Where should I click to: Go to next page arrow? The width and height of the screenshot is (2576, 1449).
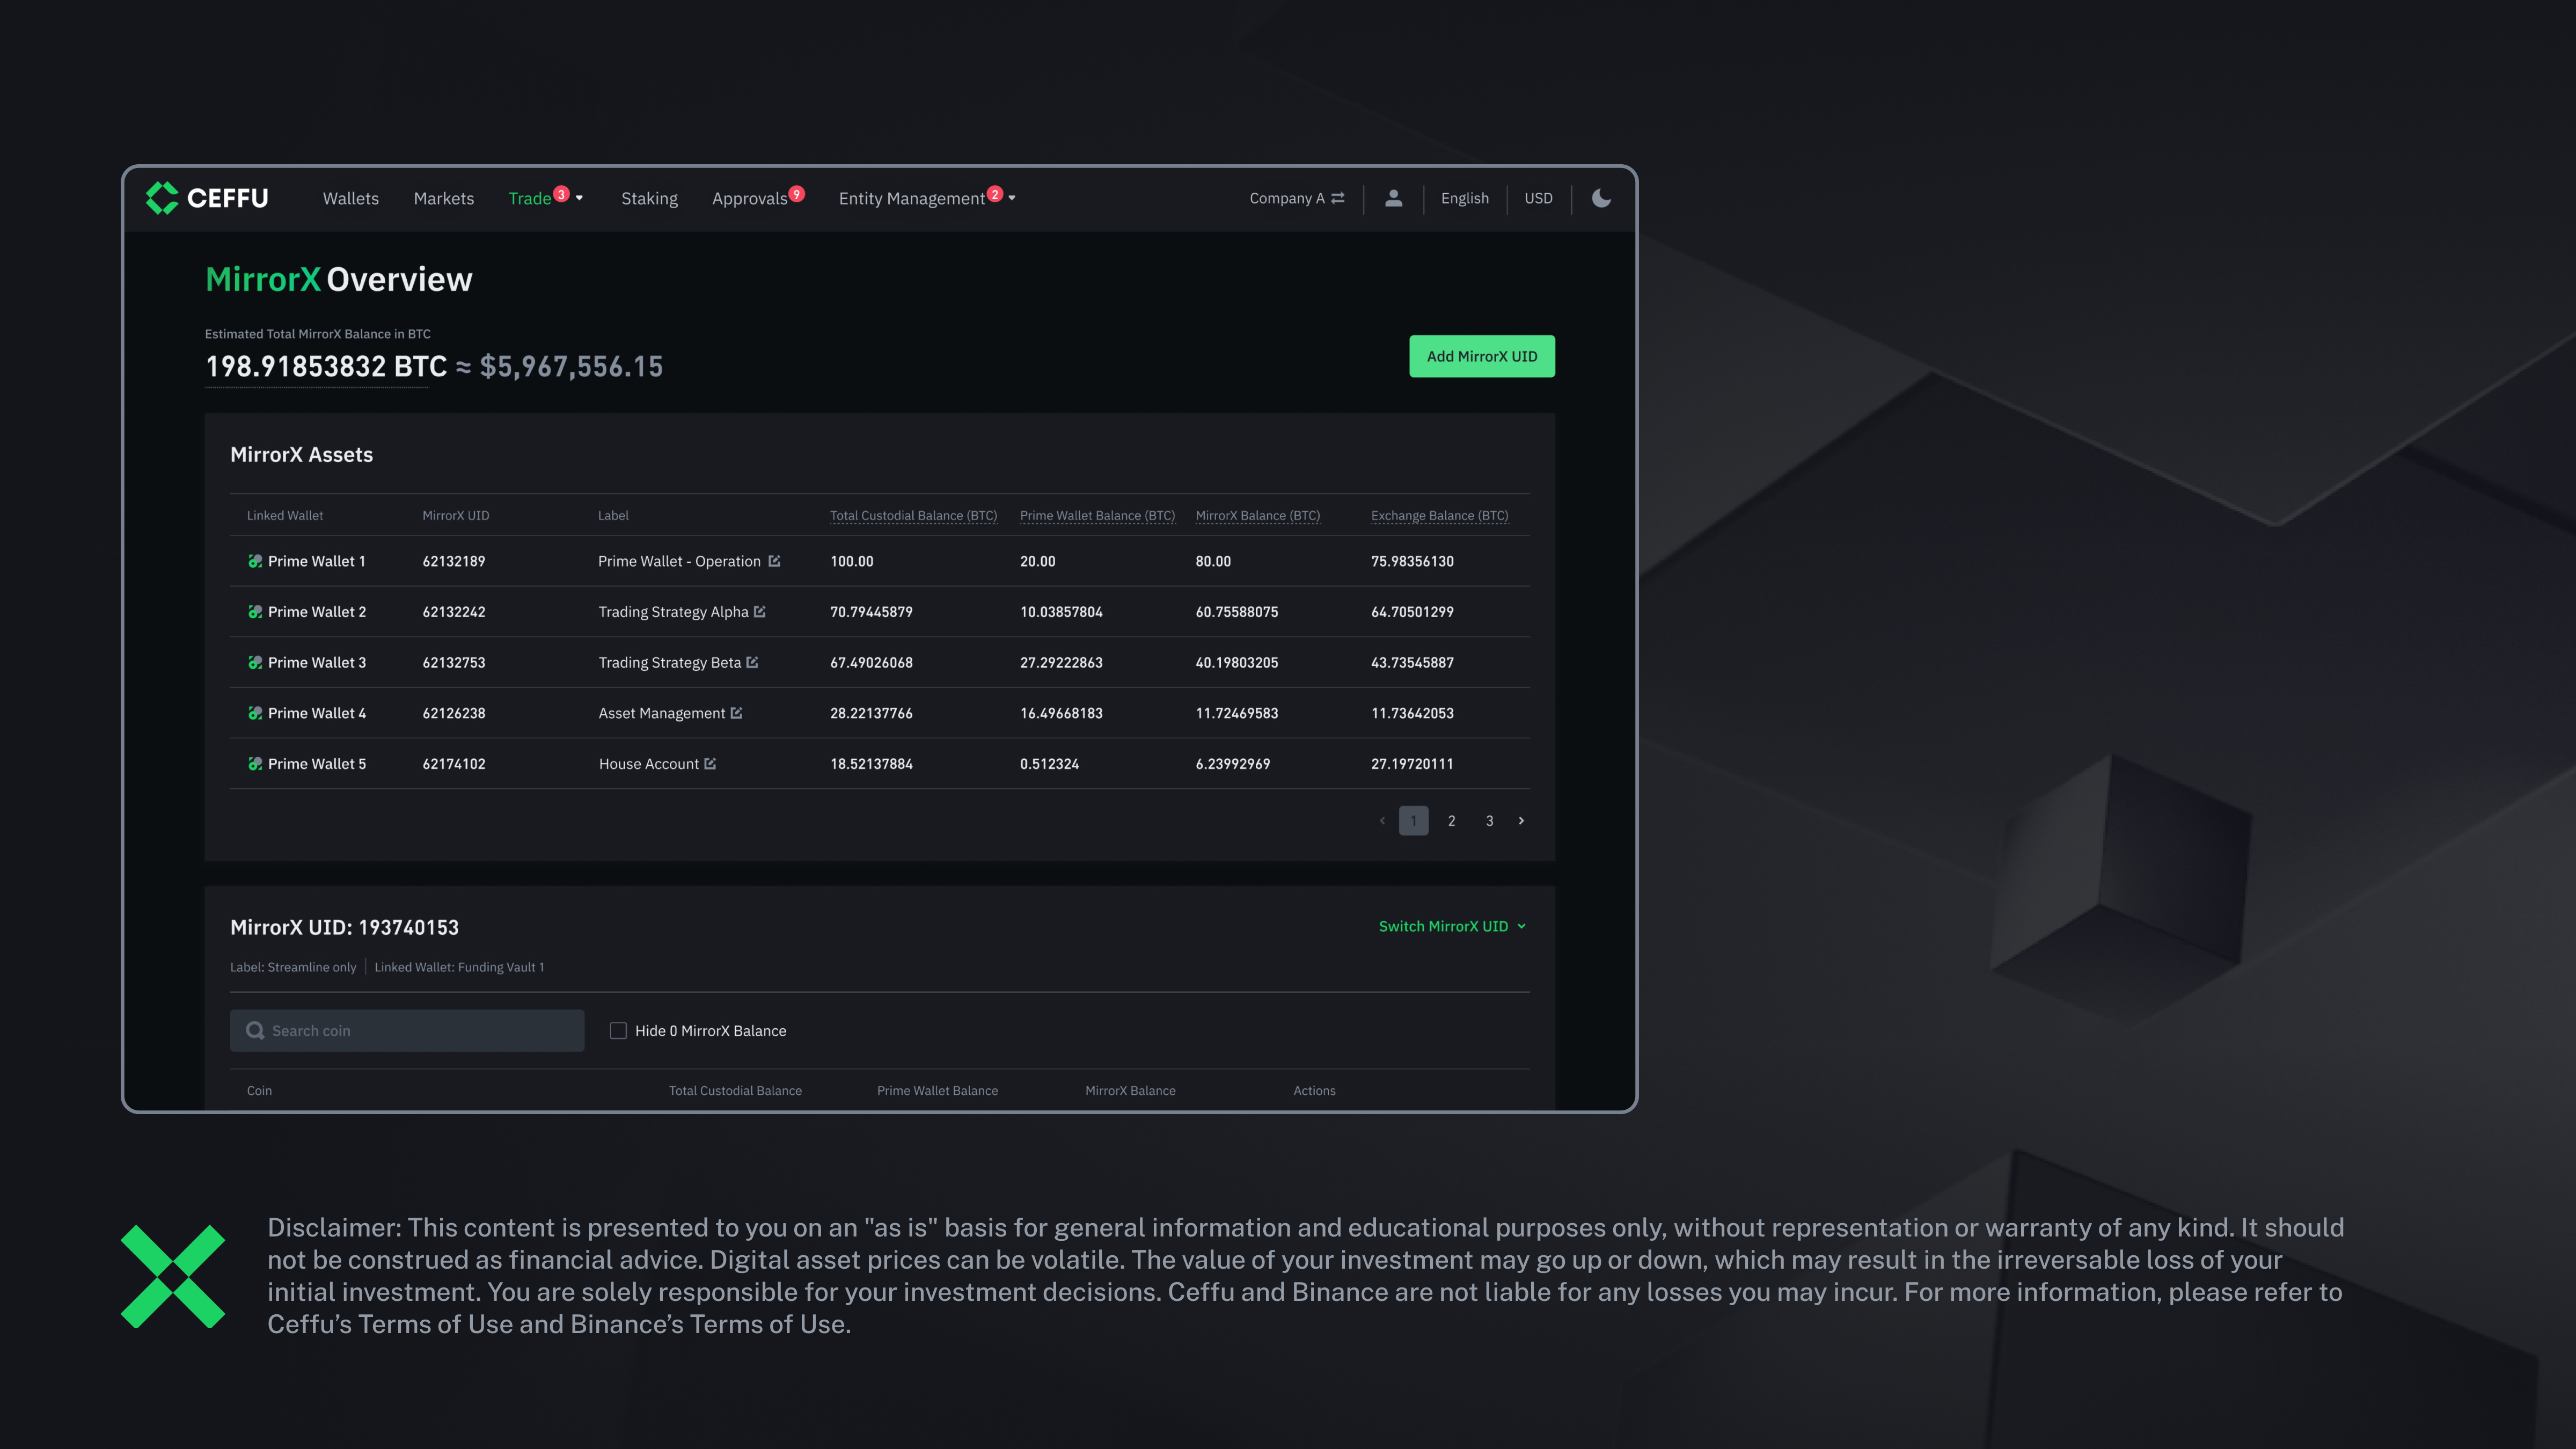pos(1522,820)
